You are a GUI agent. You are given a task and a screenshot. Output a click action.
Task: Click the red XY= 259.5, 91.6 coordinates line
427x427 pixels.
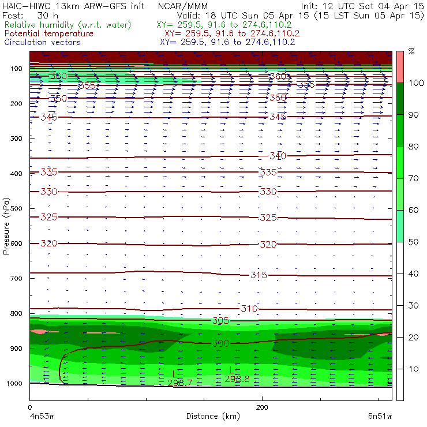click(x=232, y=33)
